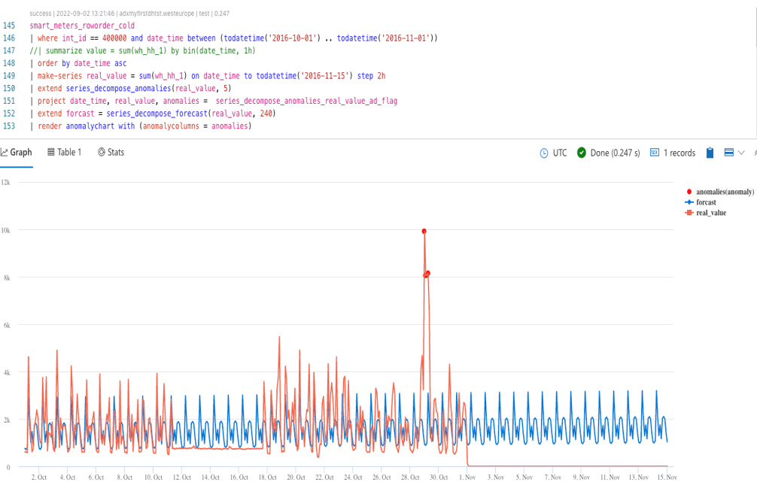The image size is (757, 488).
Task: Click line number 148
Action: click(x=9, y=63)
